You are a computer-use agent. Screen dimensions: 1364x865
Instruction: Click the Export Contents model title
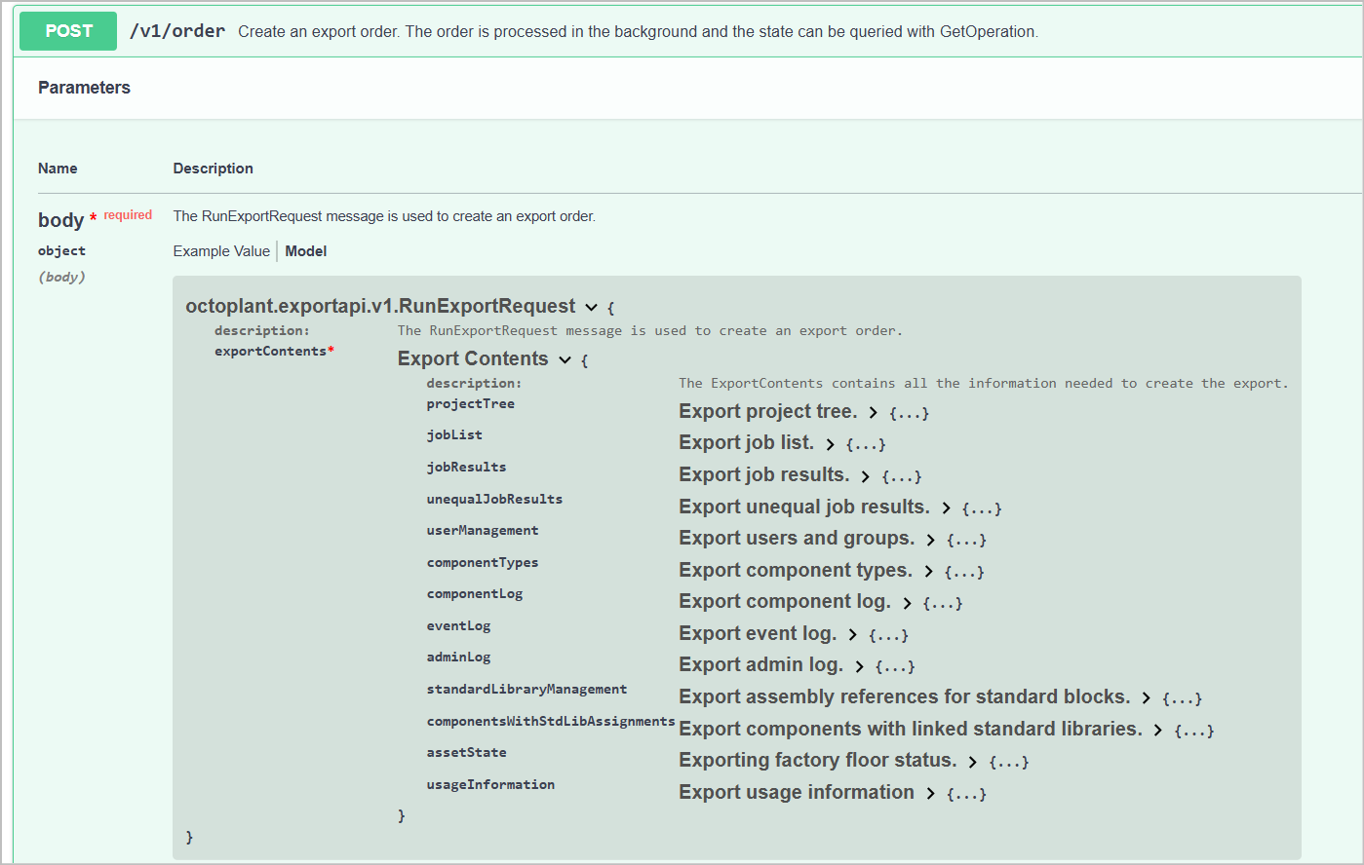(x=473, y=358)
